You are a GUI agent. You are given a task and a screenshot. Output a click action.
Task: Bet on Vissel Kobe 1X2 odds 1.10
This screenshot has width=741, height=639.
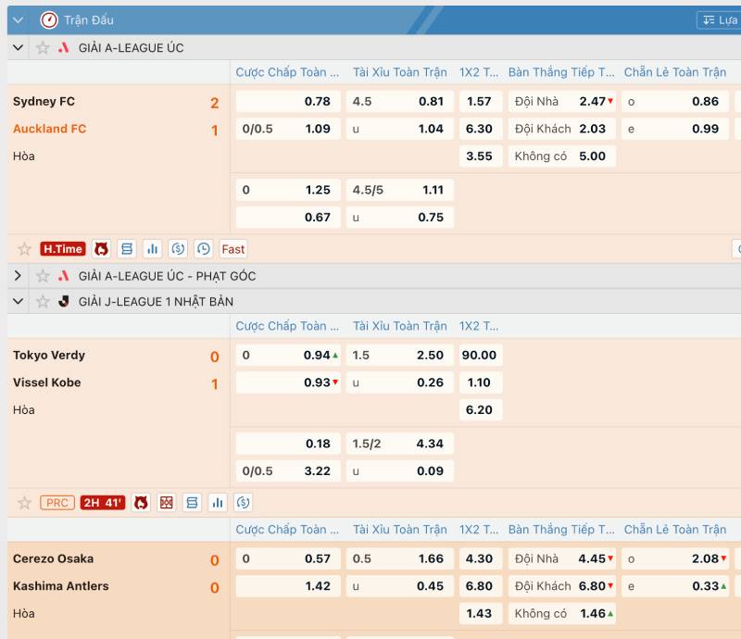[x=480, y=382]
